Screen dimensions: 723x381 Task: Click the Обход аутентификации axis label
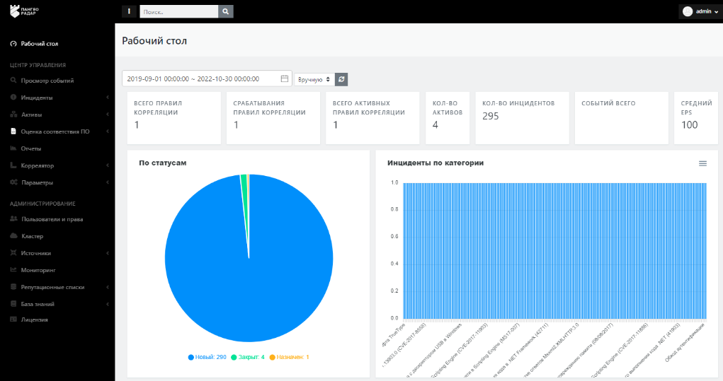(685, 343)
